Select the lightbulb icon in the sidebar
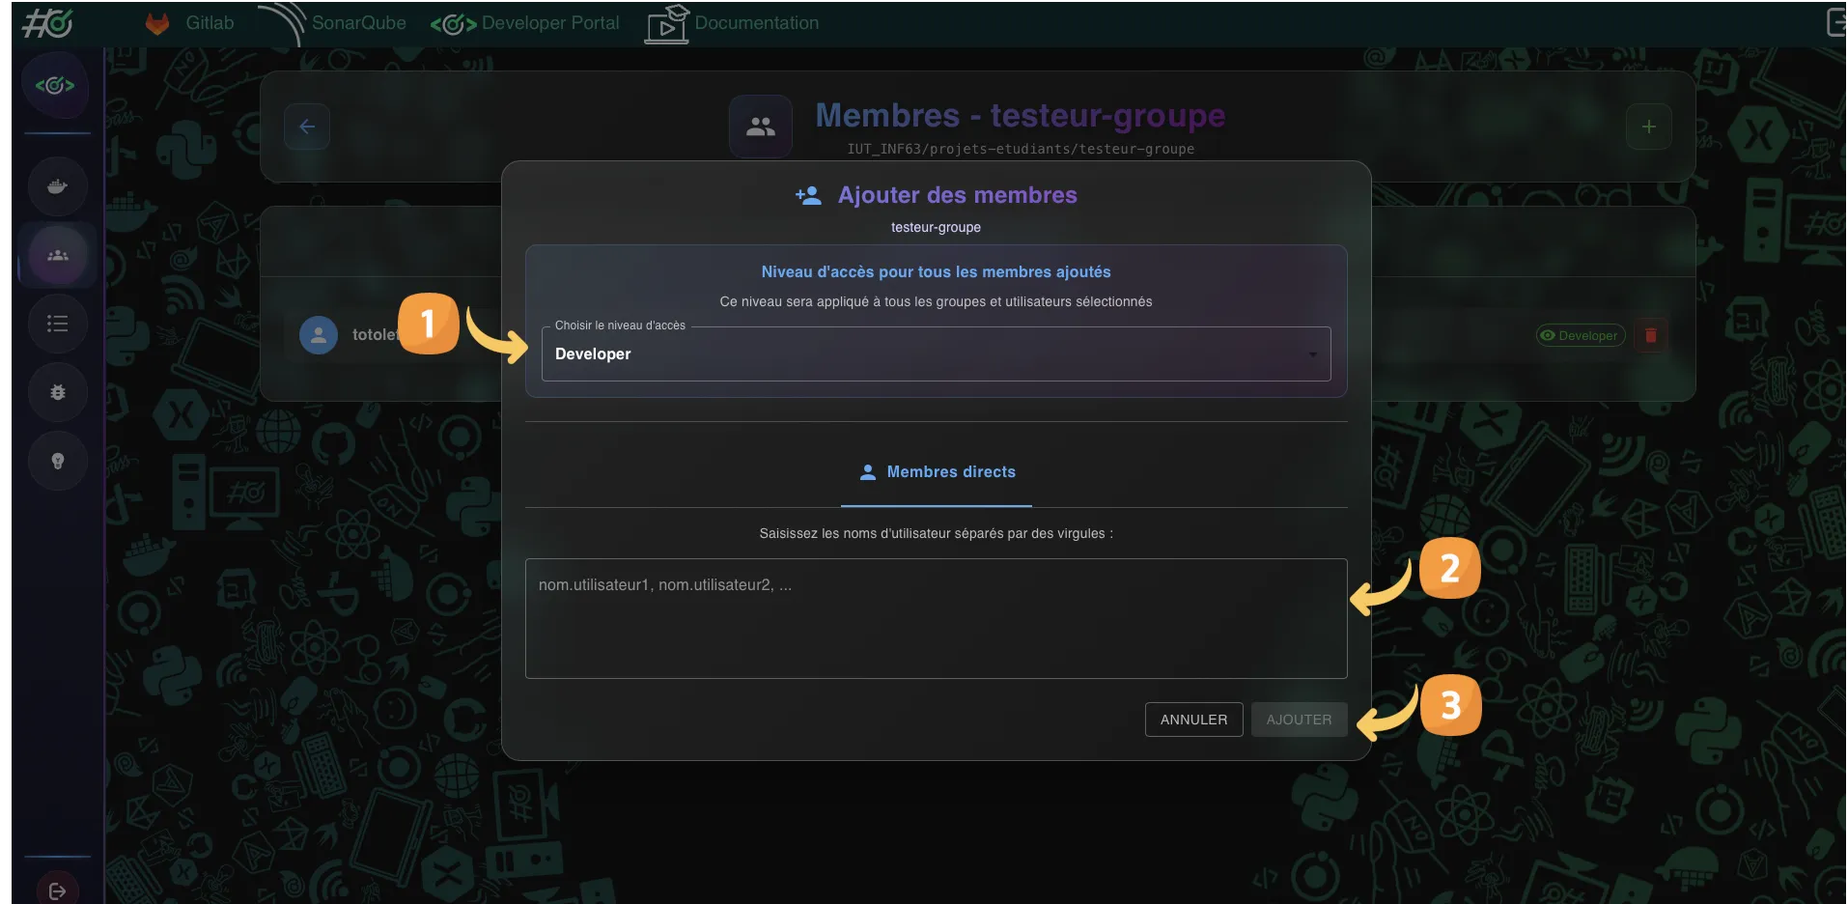This screenshot has width=1848, height=904. coord(57,461)
